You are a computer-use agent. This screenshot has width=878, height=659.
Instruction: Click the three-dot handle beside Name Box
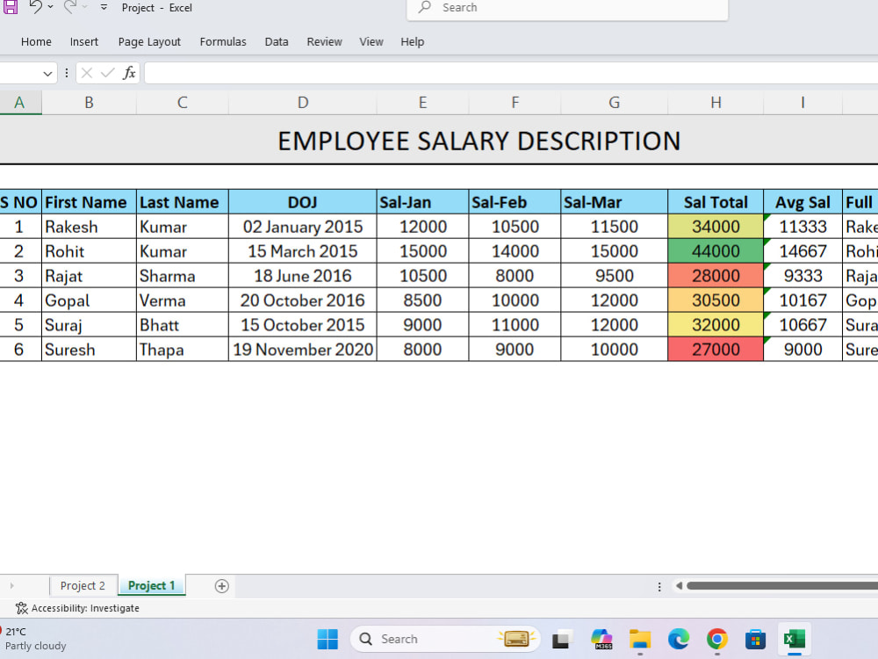[67, 73]
